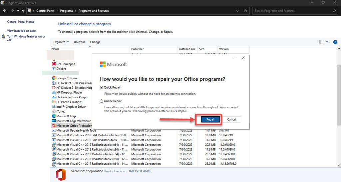
Task: Click version 14.15.26706.0 cell
Action: click(x=228, y=164)
